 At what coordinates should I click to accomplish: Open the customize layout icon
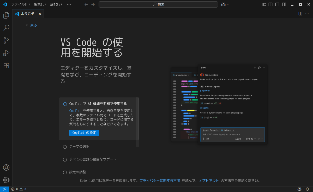[x=264, y=4]
